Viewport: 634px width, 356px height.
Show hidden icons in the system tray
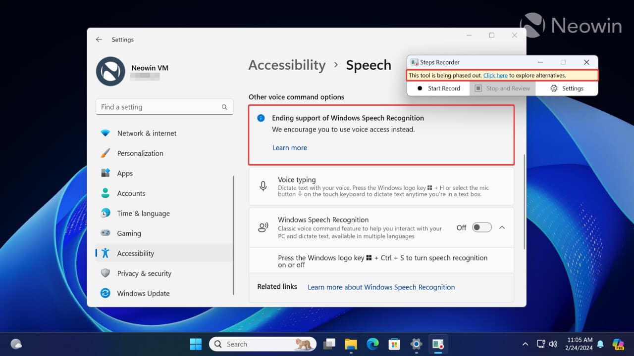[525, 344]
